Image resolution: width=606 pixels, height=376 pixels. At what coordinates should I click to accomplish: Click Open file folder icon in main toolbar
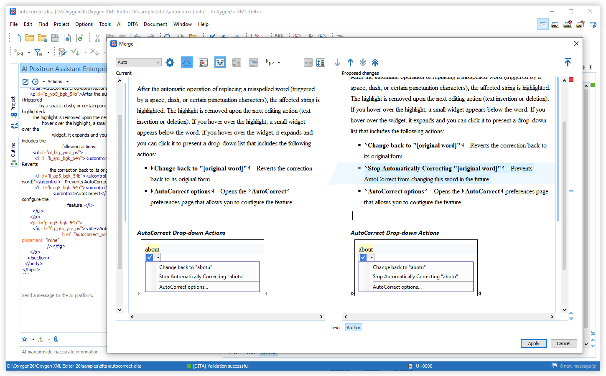click(30, 38)
